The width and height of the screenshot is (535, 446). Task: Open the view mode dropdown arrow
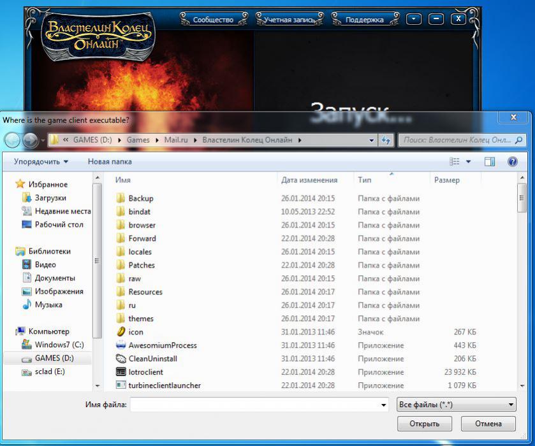pos(469,162)
